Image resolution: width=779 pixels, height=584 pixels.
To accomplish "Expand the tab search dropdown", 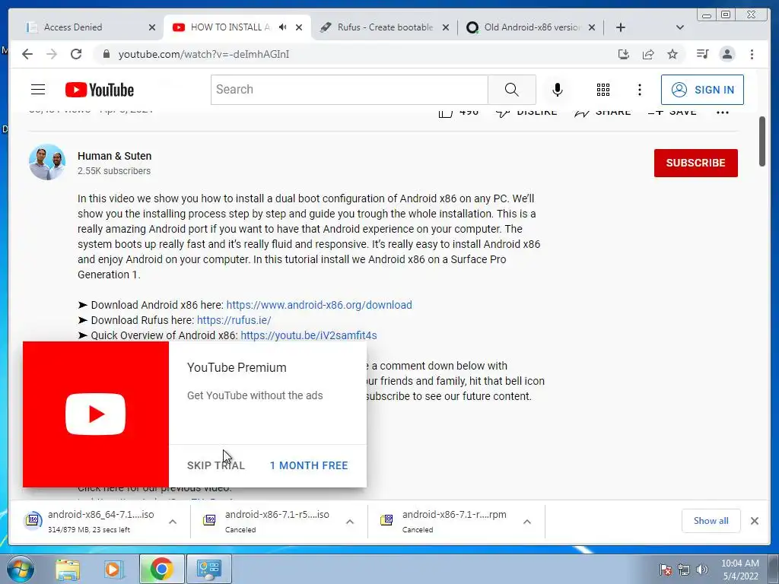I will (x=680, y=27).
